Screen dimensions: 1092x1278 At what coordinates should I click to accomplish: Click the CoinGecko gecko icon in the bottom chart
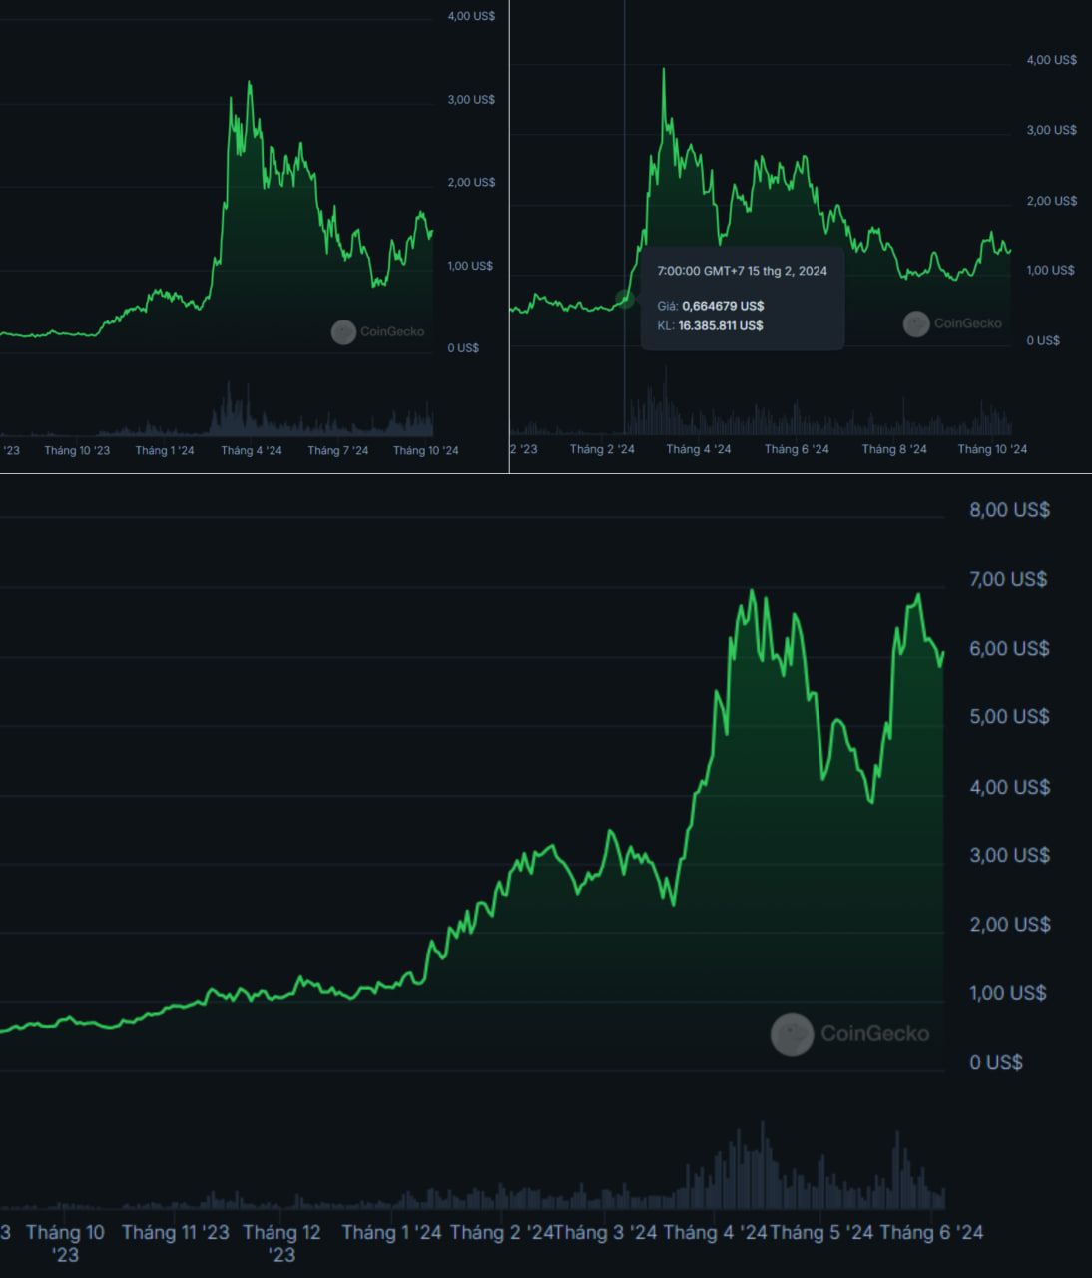pyautogui.click(x=792, y=1034)
